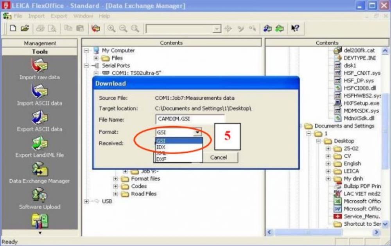391x246 pixels.
Task: Open the Window menu
Action: coord(83,16)
